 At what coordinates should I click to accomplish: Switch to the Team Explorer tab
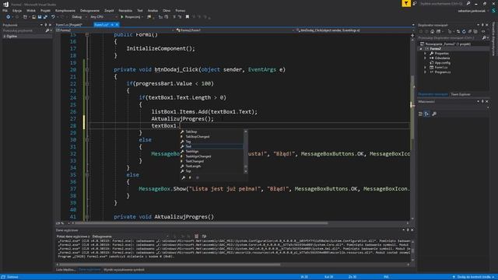point(461,94)
